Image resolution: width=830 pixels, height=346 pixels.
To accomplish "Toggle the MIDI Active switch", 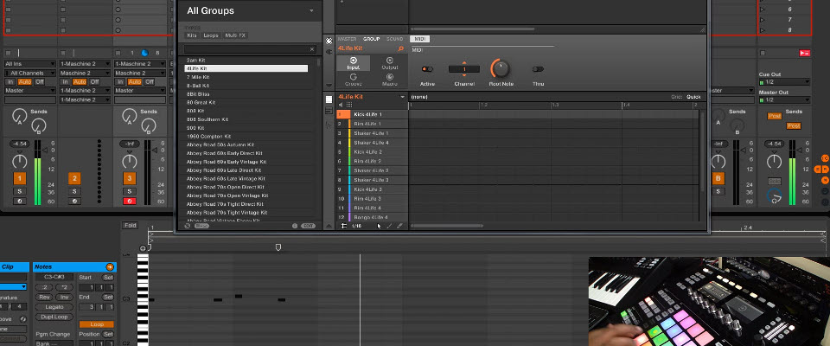I will pos(427,68).
